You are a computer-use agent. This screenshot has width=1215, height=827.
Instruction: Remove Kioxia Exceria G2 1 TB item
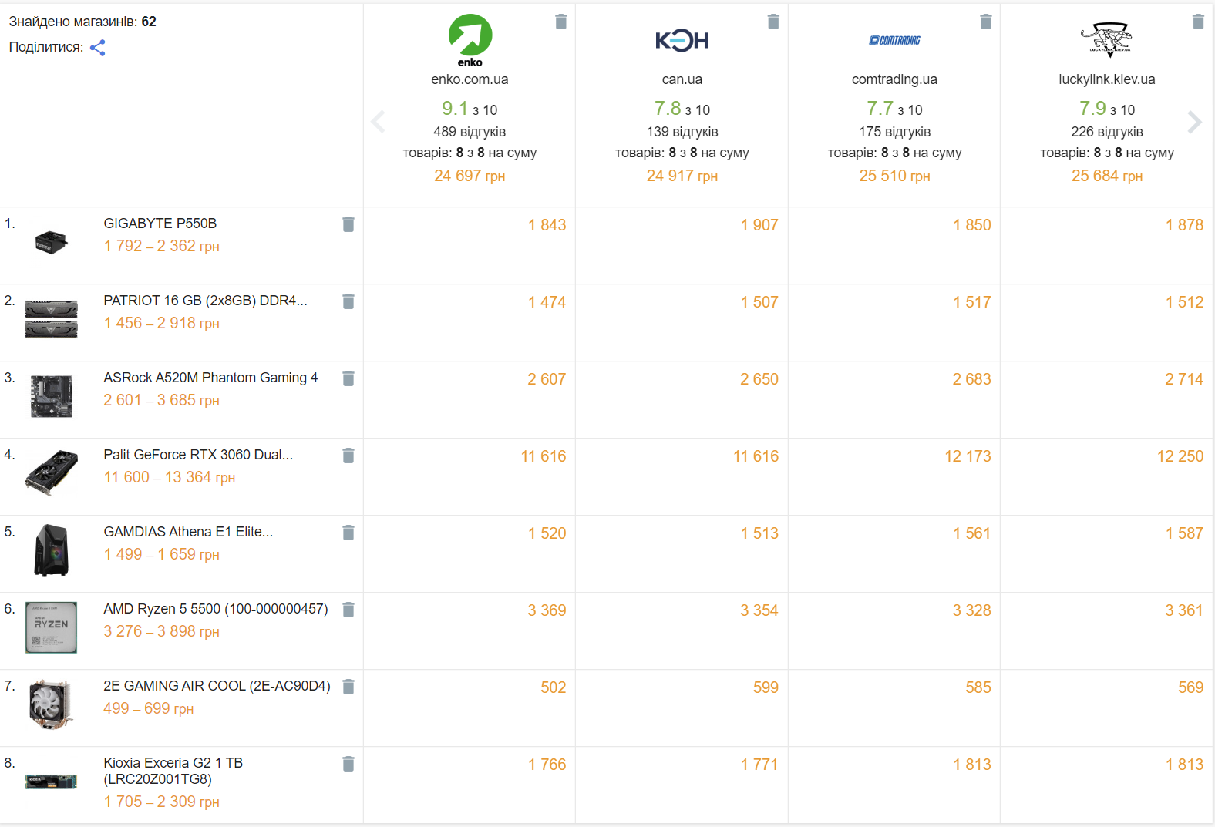coord(348,764)
